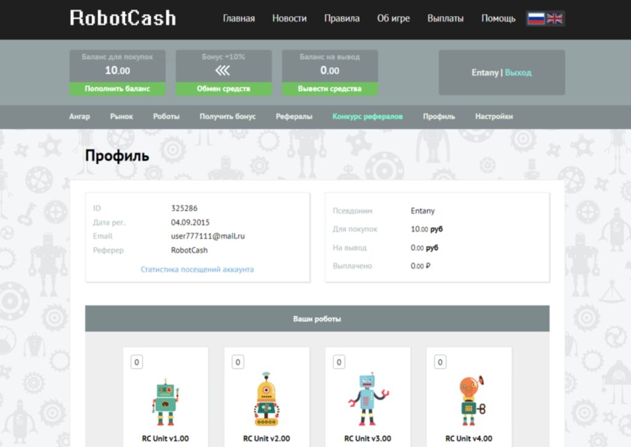Click the RobotCash logo
Screen dimensions: 631x447
123,18
